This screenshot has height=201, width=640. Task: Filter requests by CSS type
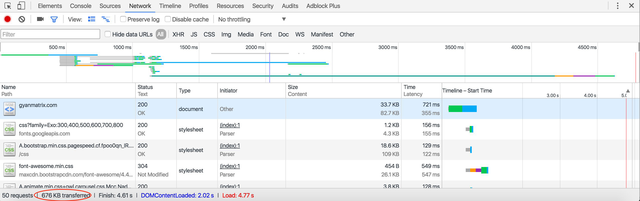coord(209,34)
